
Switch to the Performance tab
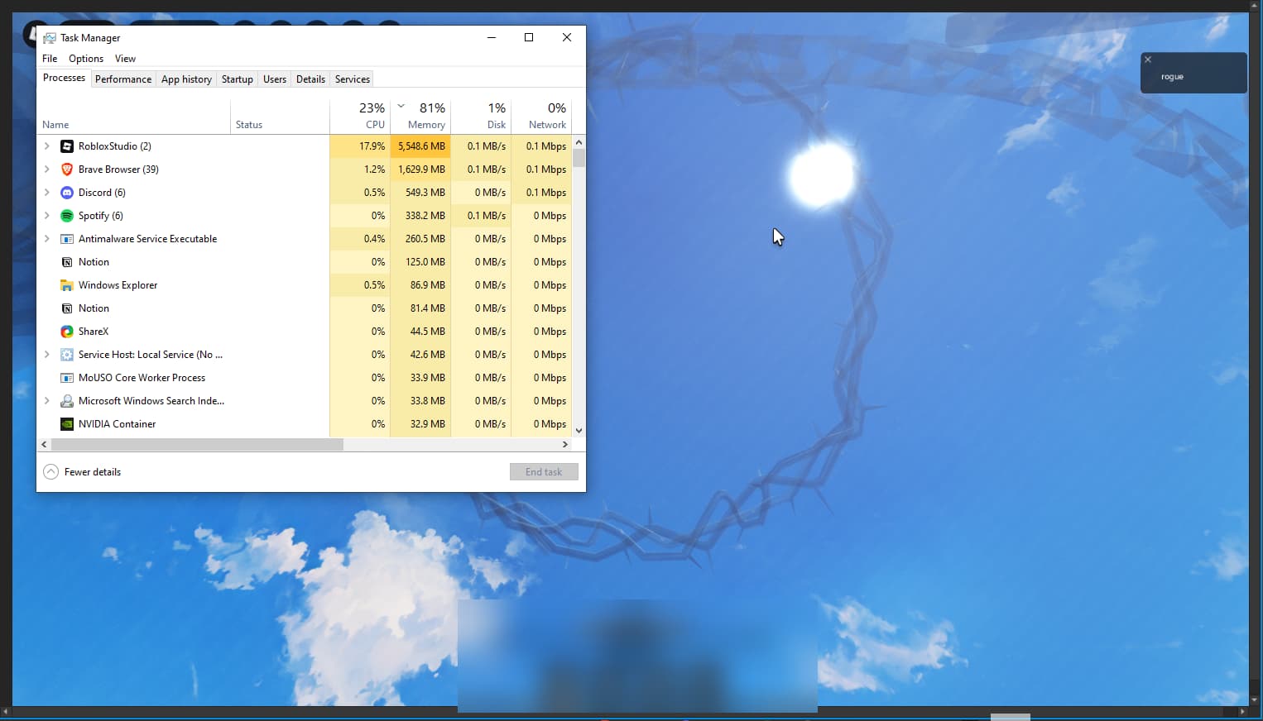click(x=122, y=79)
